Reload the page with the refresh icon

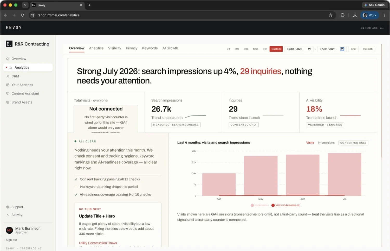(23, 15)
